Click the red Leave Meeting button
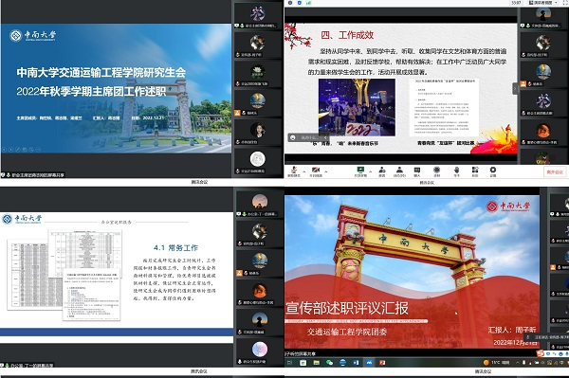Viewport: 569px width, 378px height. point(555,171)
